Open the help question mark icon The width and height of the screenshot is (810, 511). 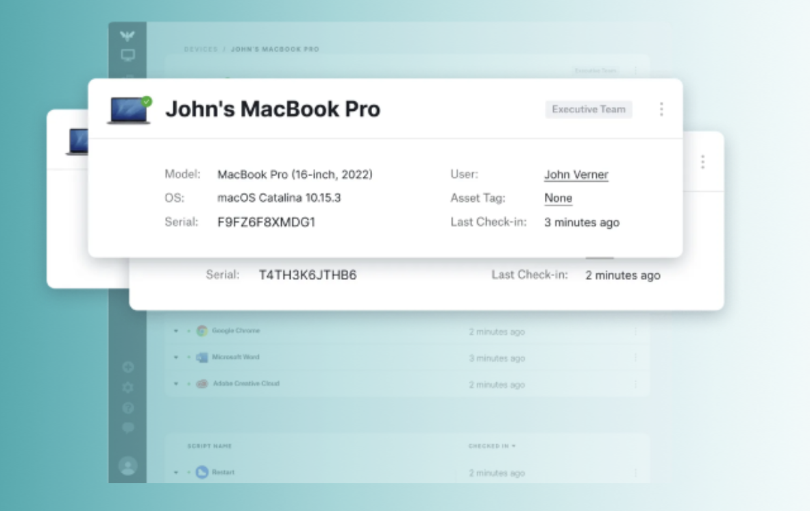[x=128, y=408]
